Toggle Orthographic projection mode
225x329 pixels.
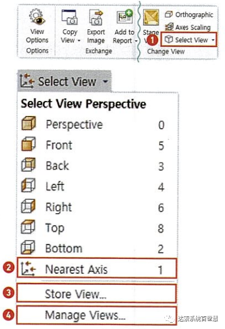pyautogui.click(x=189, y=15)
